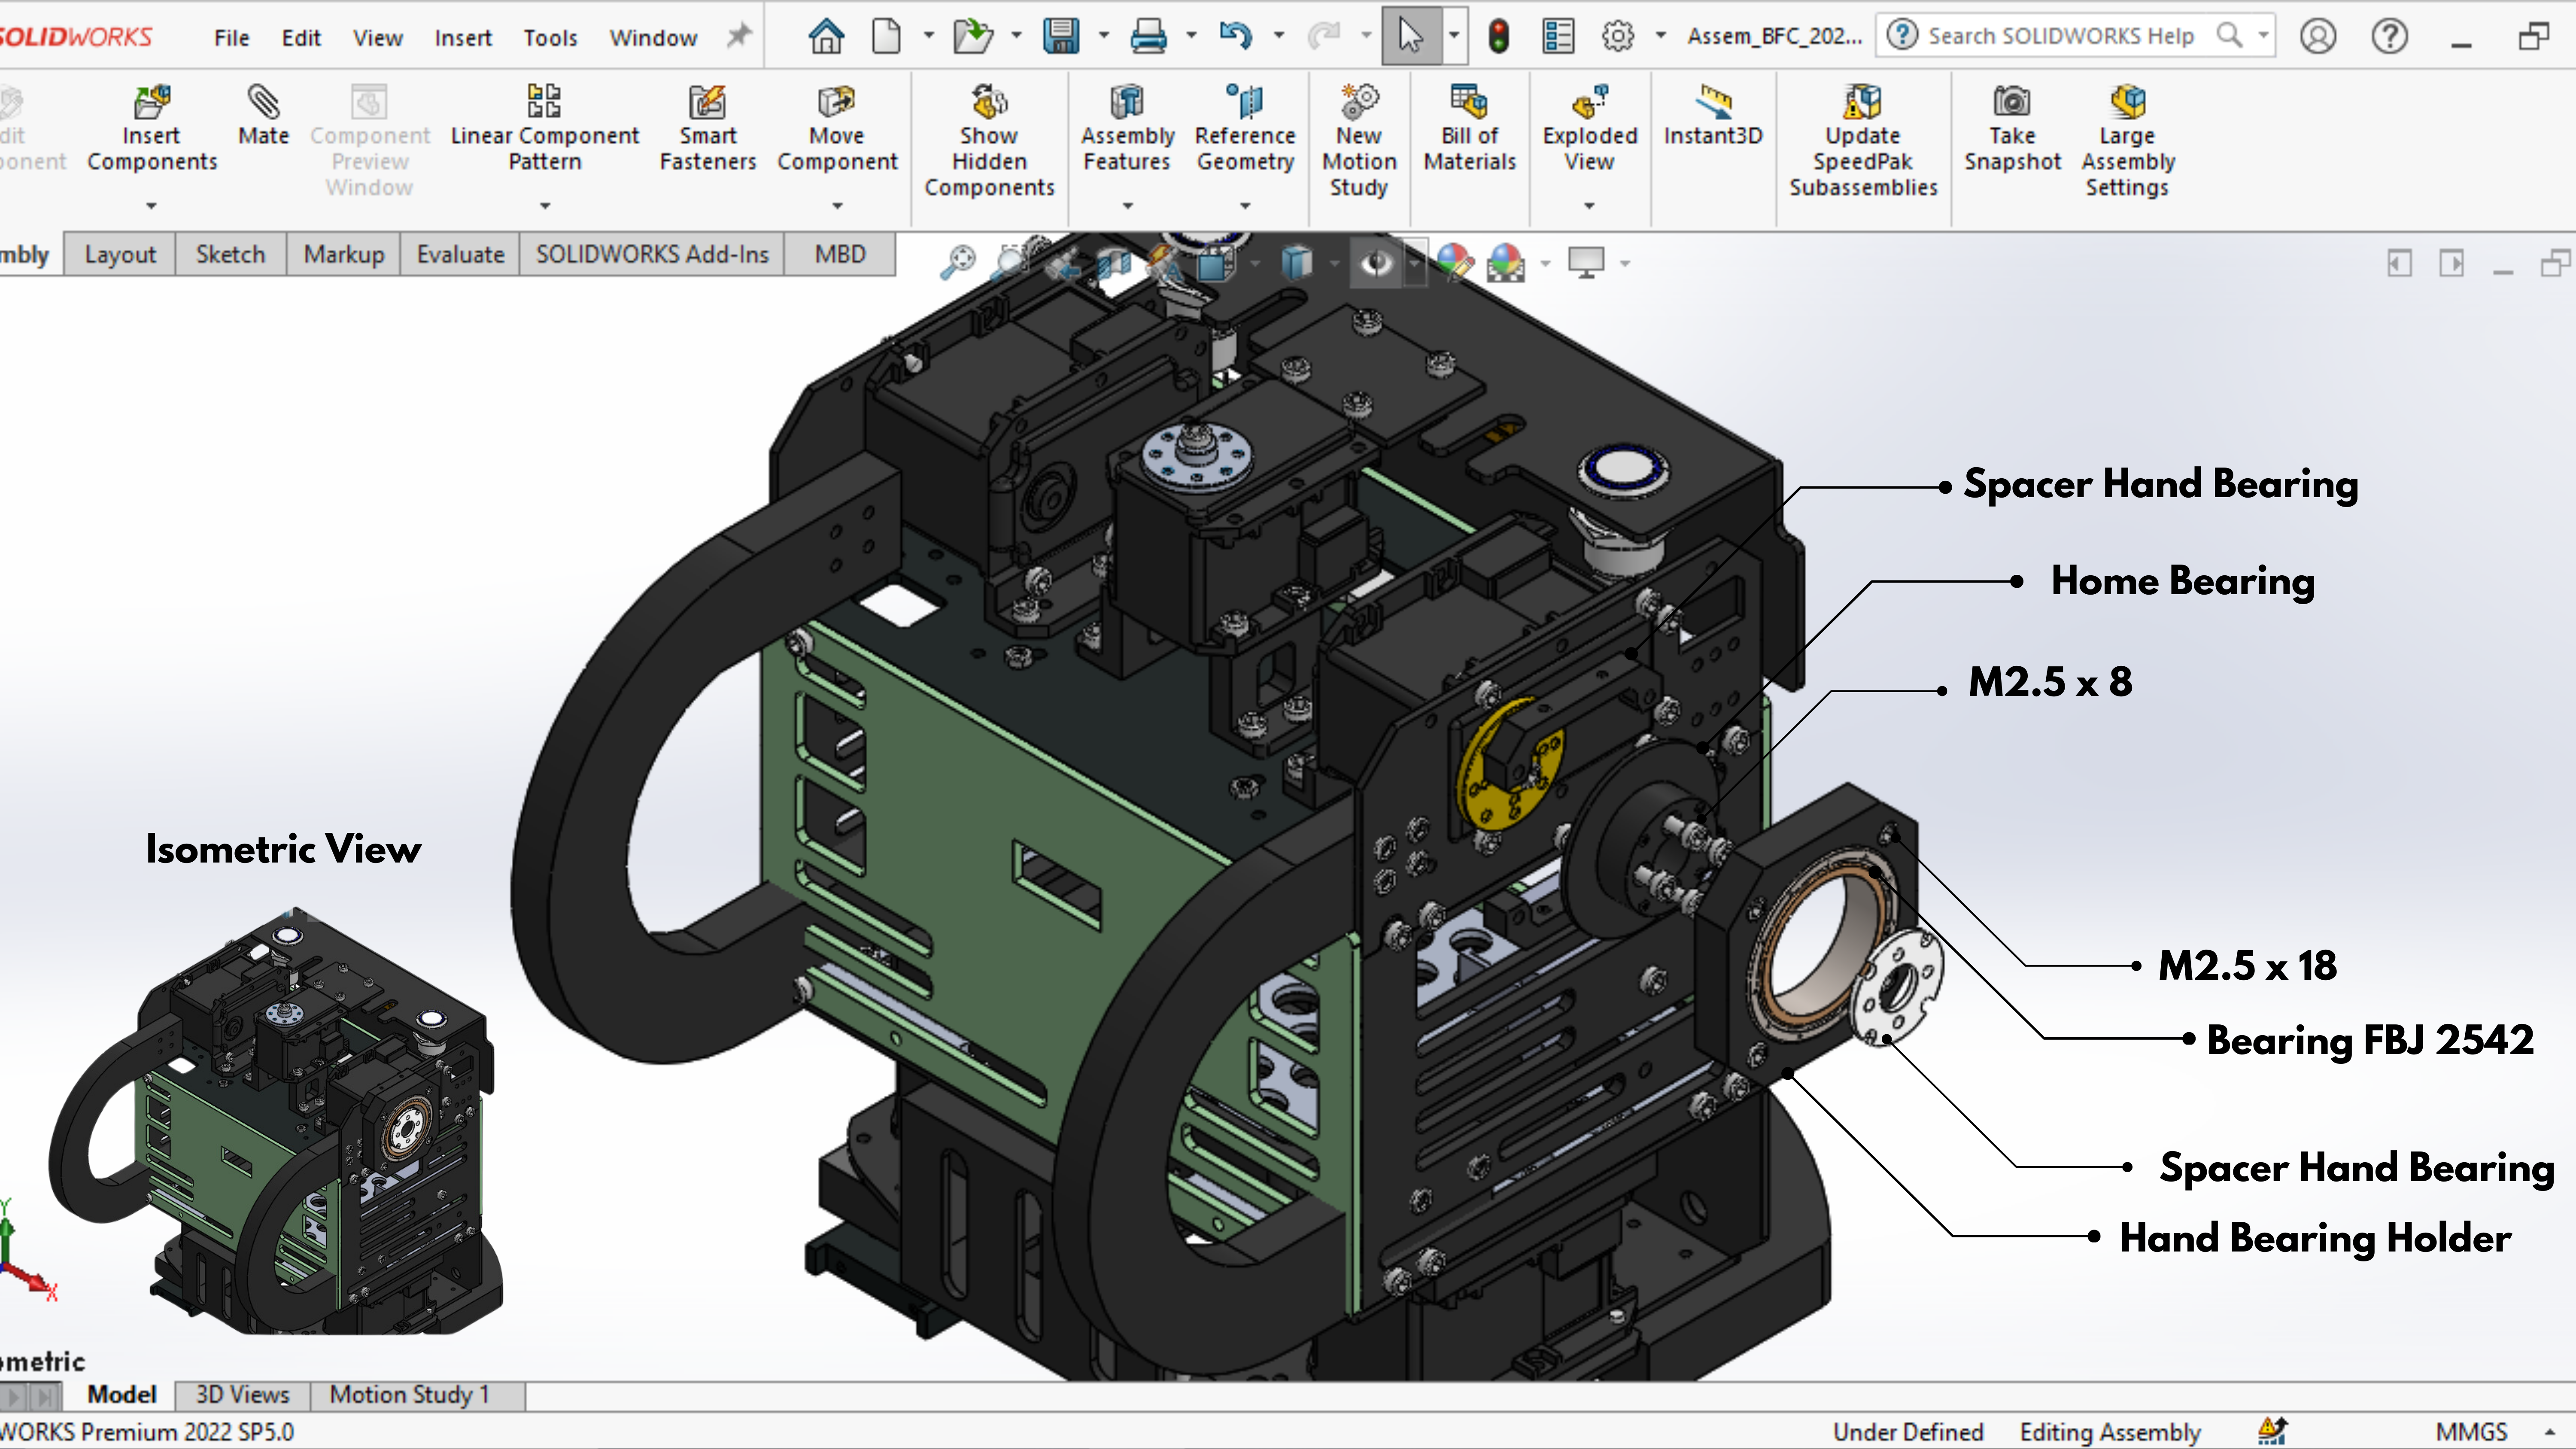Expand the Options gear dropdown arrow
The height and width of the screenshot is (1449, 2576).
click(1661, 36)
